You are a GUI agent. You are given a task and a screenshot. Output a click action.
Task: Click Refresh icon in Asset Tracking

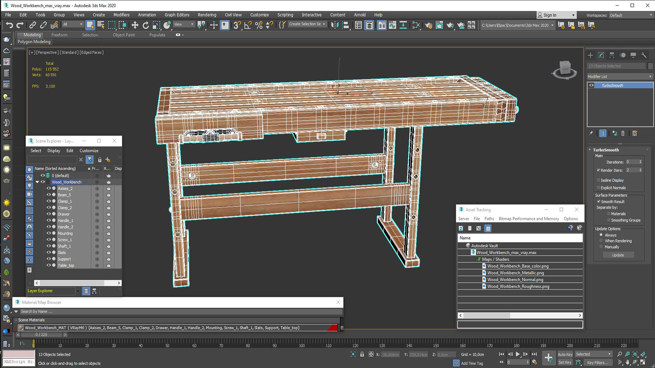click(x=461, y=228)
